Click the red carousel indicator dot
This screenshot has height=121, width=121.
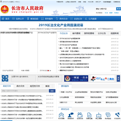point(48,71)
